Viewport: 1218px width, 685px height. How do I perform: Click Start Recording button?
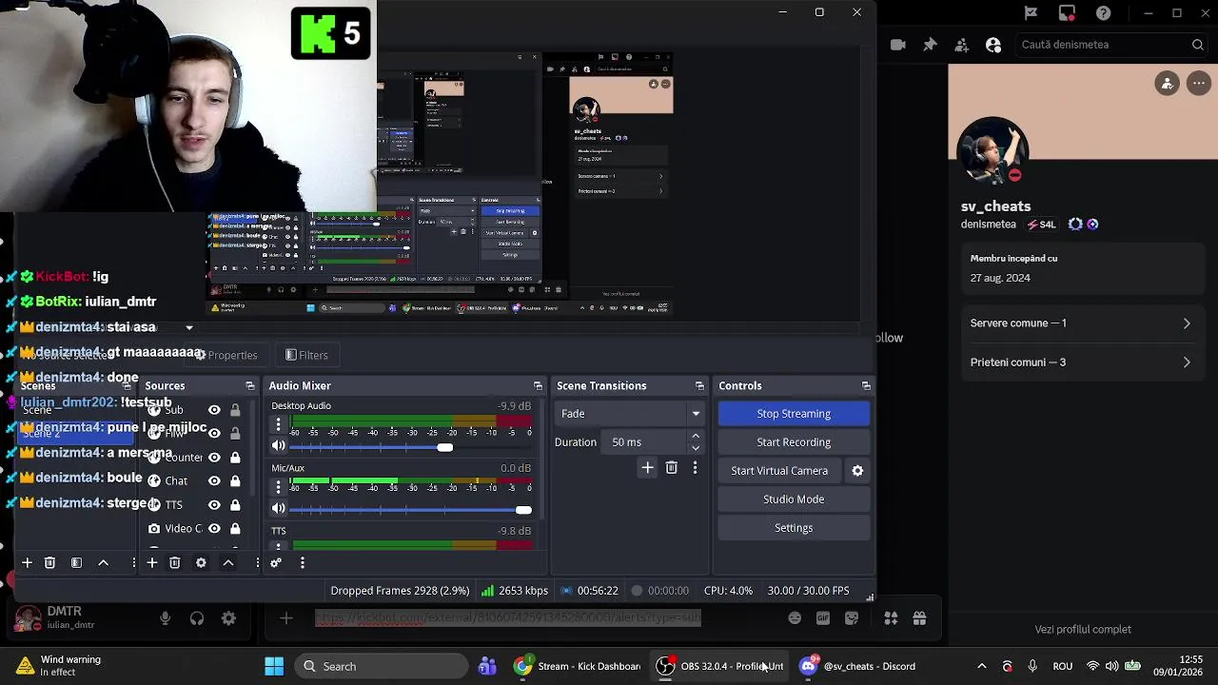click(794, 442)
